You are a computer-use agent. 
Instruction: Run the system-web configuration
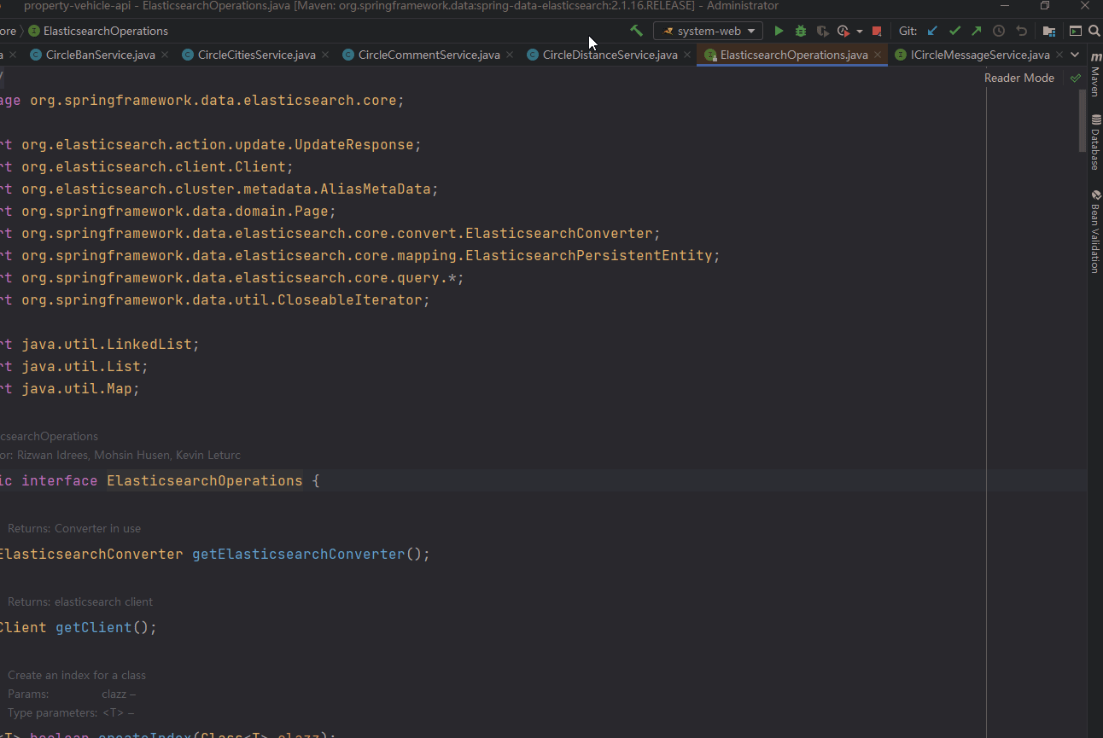779,30
